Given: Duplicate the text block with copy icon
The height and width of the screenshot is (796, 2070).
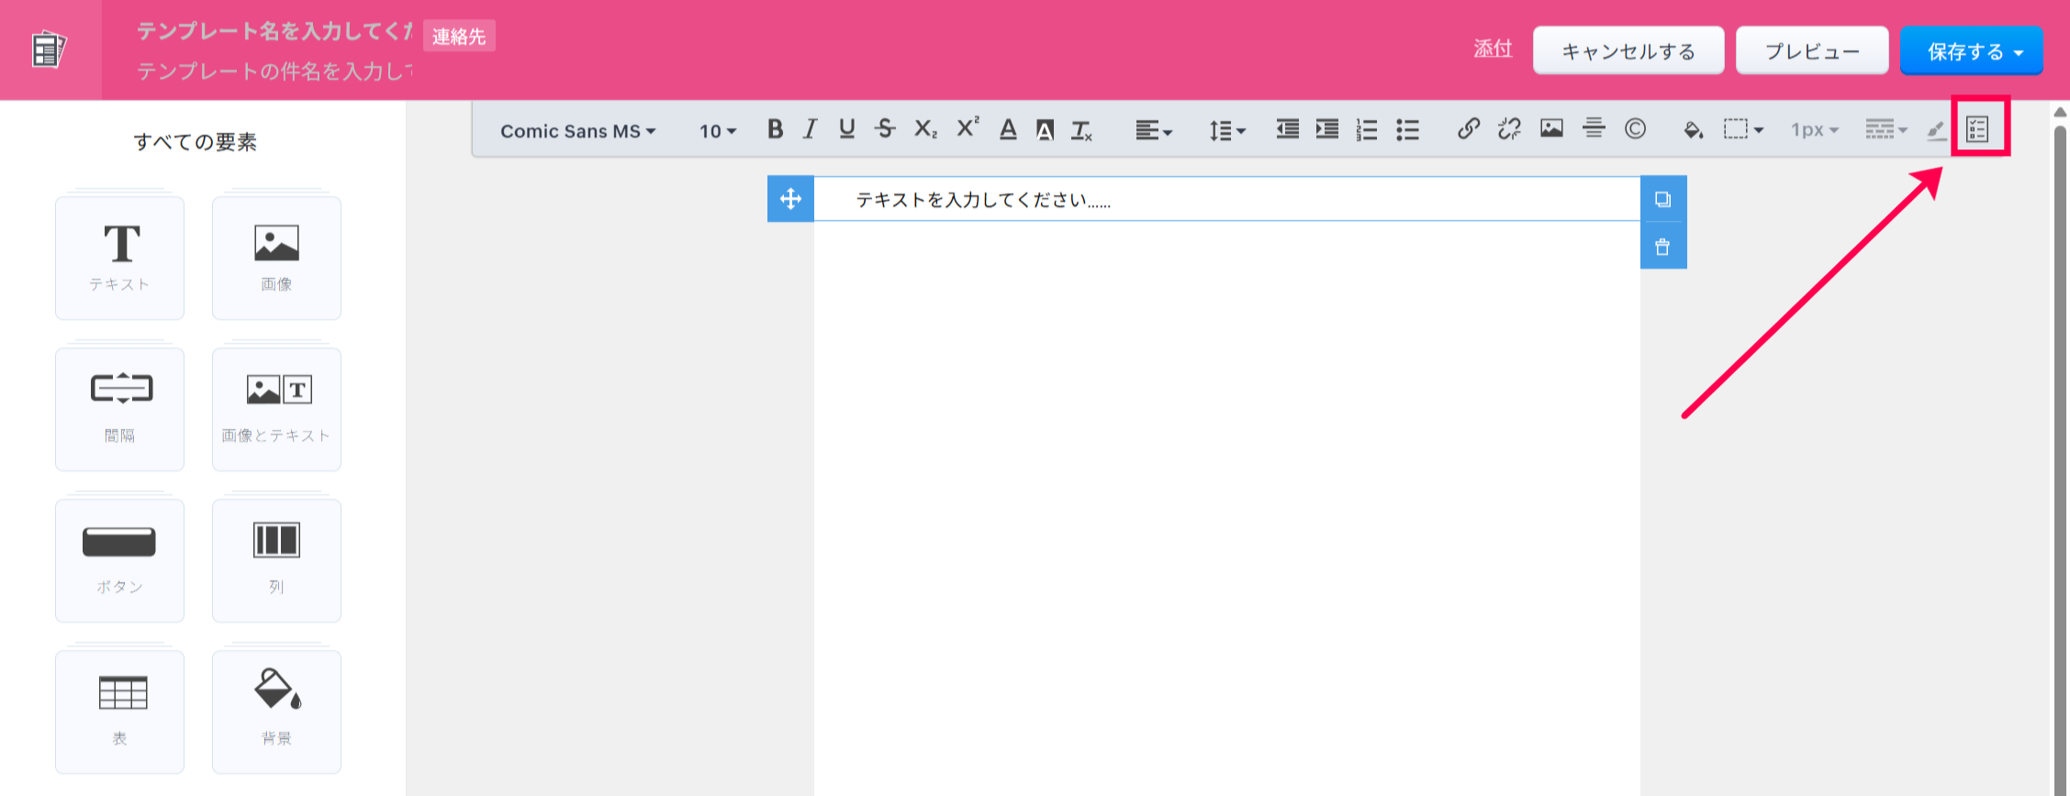Looking at the screenshot, I should click(x=1662, y=199).
